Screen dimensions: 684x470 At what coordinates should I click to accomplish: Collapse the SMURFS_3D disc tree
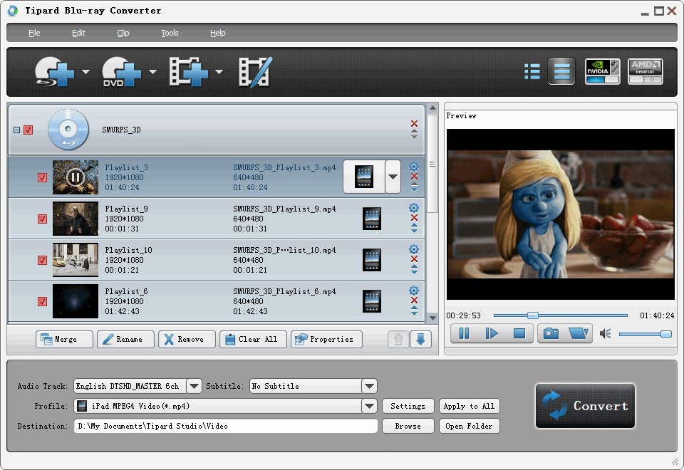pyautogui.click(x=16, y=130)
